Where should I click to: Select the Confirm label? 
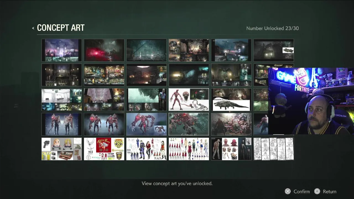[x=302, y=192]
